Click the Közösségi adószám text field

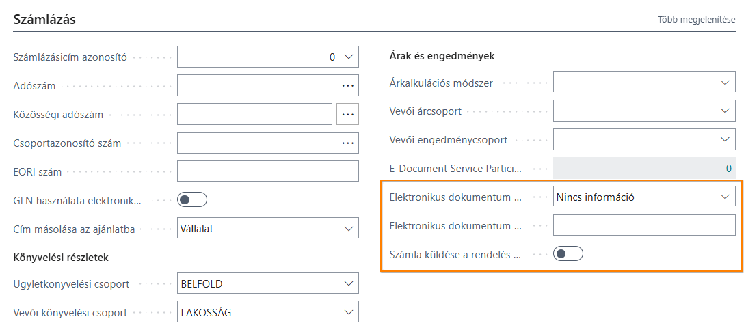254,115
